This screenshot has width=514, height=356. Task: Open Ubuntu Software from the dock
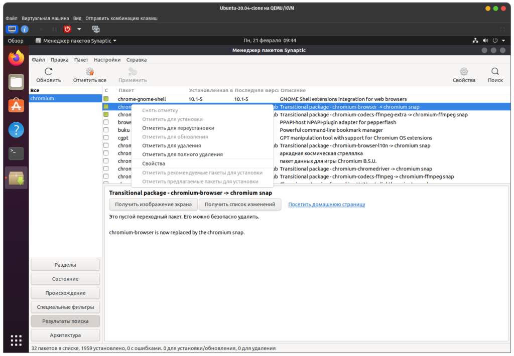(x=16, y=106)
